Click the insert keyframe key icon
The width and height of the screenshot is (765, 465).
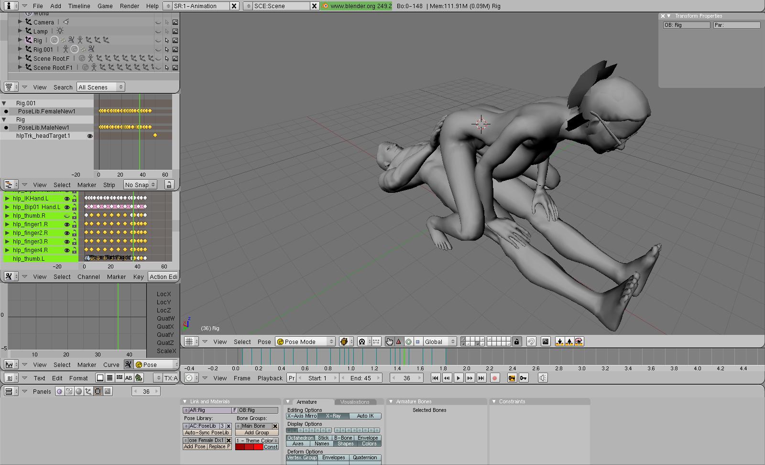pos(512,378)
